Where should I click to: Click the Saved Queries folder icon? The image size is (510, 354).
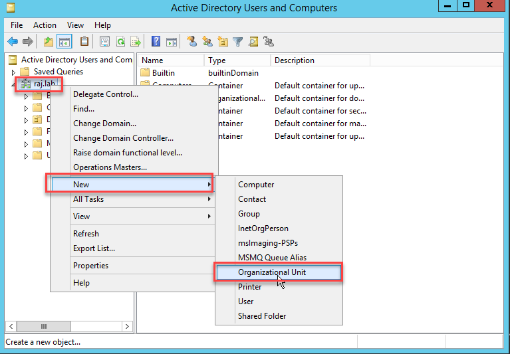pos(25,72)
